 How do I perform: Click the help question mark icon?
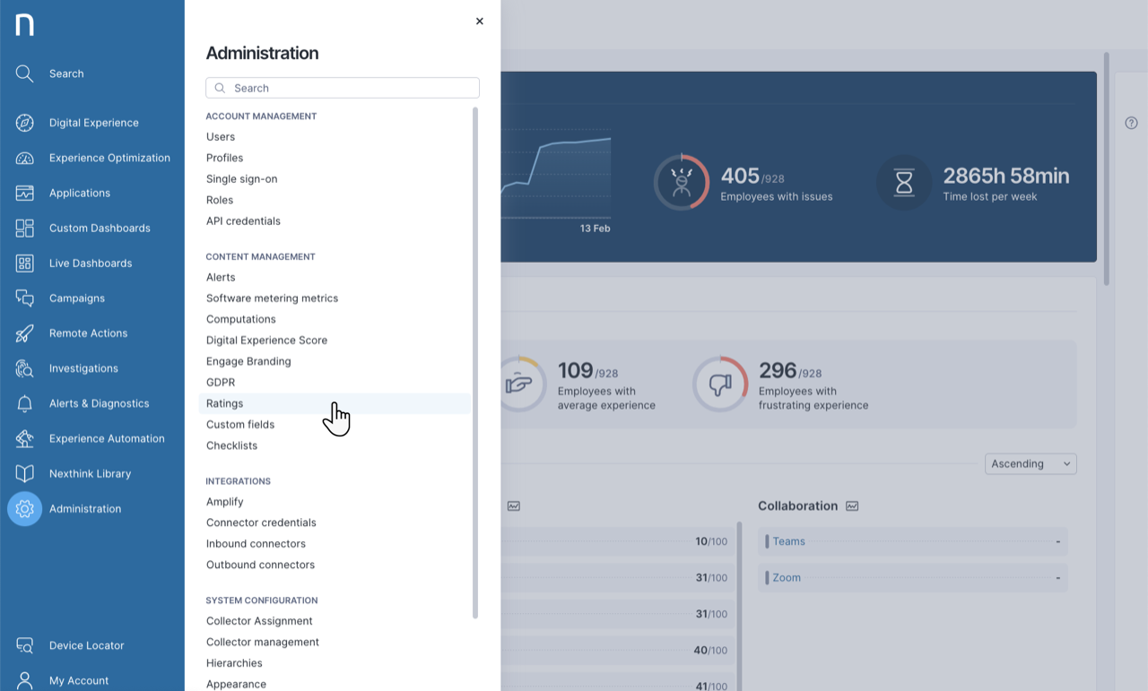click(1131, 123)
